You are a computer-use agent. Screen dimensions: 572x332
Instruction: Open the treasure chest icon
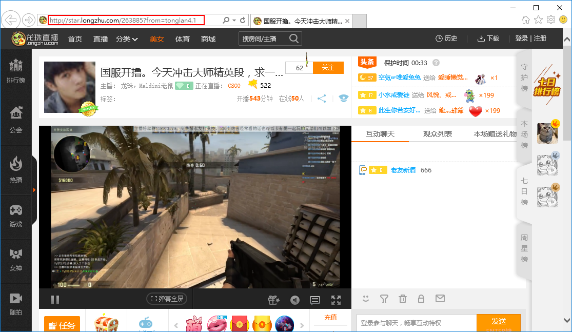[106, 323]
